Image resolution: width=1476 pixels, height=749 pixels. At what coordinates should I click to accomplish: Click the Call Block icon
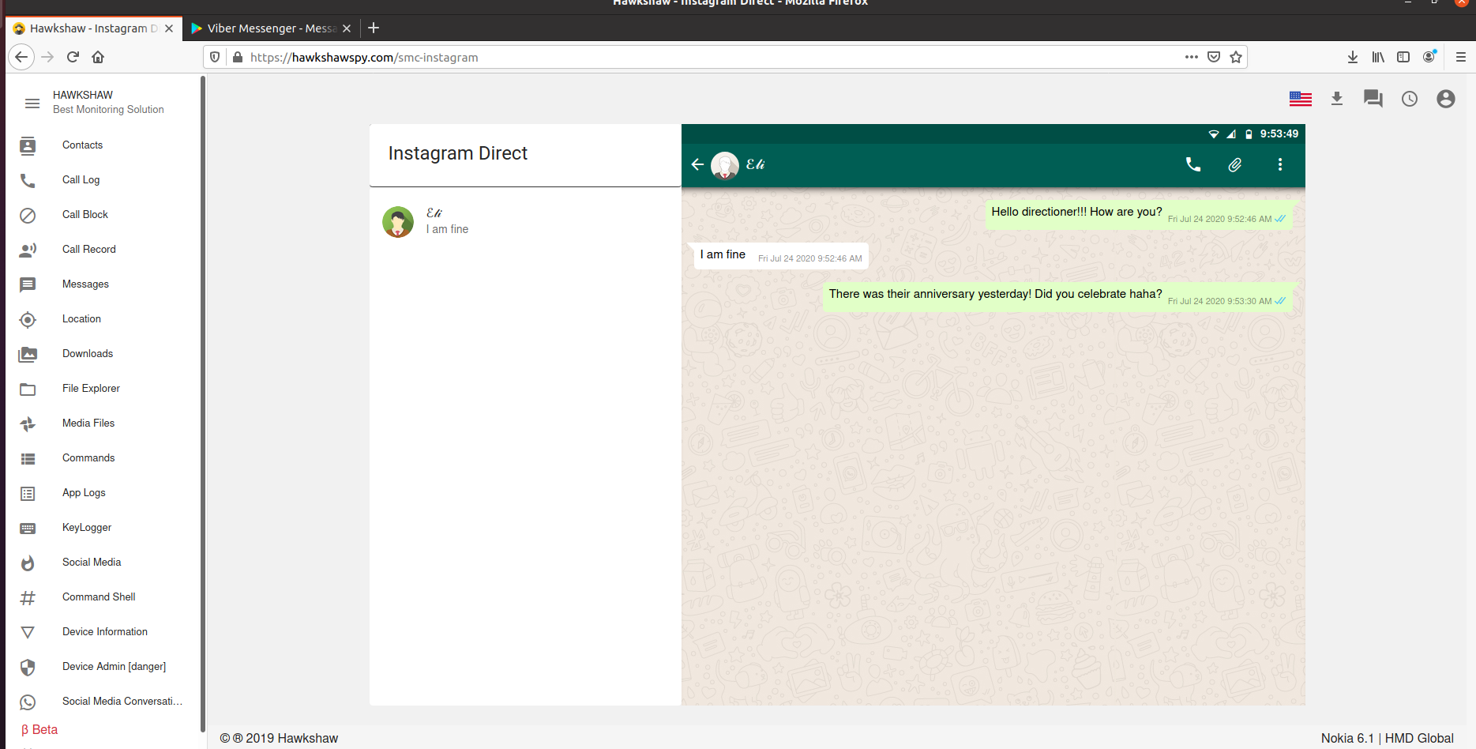[x=28, y=215]
